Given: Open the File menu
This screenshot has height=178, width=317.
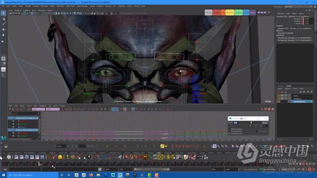Looking at the screenshot, I should click(3, 6).
